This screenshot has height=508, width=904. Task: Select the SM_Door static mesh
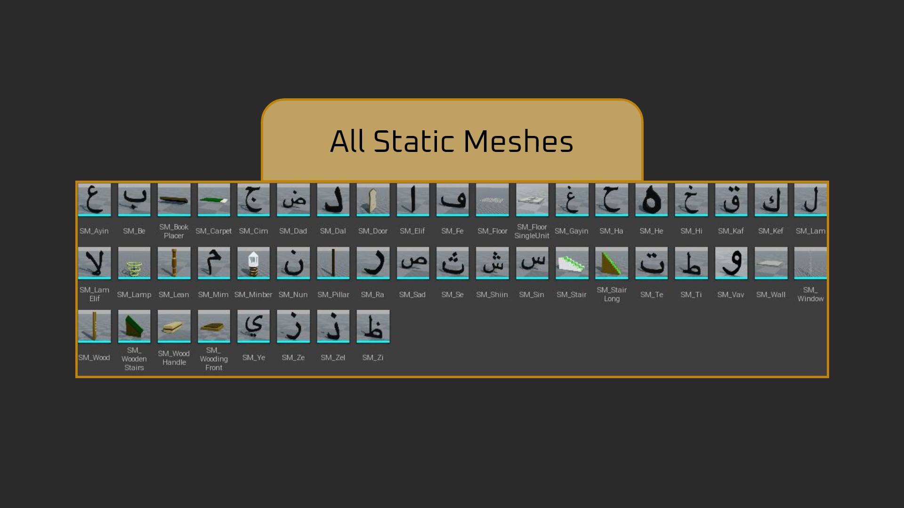click(x=372, y=200)
